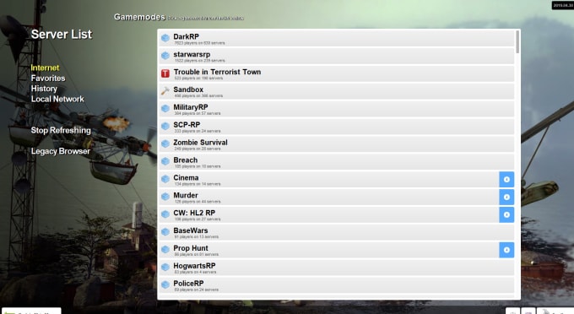Image resolution: width=574 pixels, height=314 pixels.
Task: Click the Prop Hunt cube icon
Action: (x=165, y=249)
